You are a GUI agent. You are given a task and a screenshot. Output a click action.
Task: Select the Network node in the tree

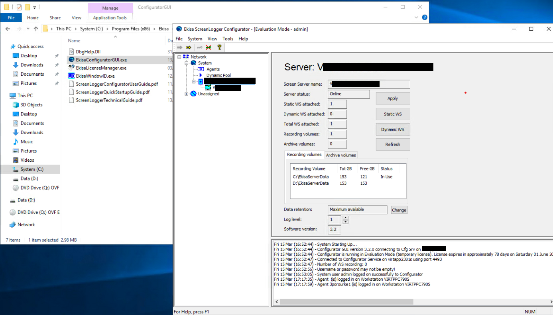tap(199, 57)
